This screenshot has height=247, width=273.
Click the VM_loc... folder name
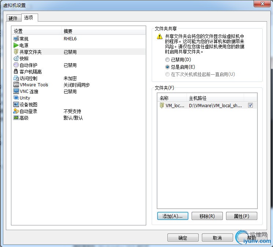click(175, 105)
